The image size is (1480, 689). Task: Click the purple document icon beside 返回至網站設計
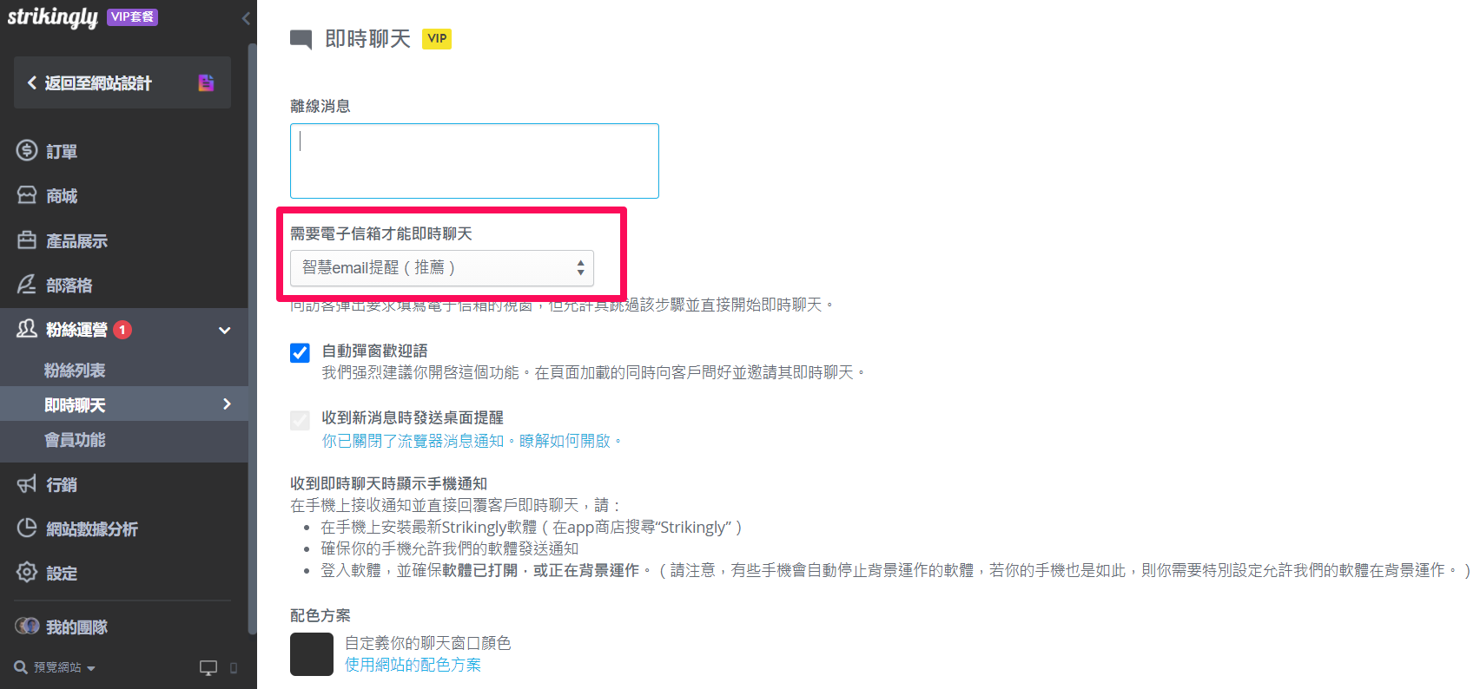coord(206,82)
